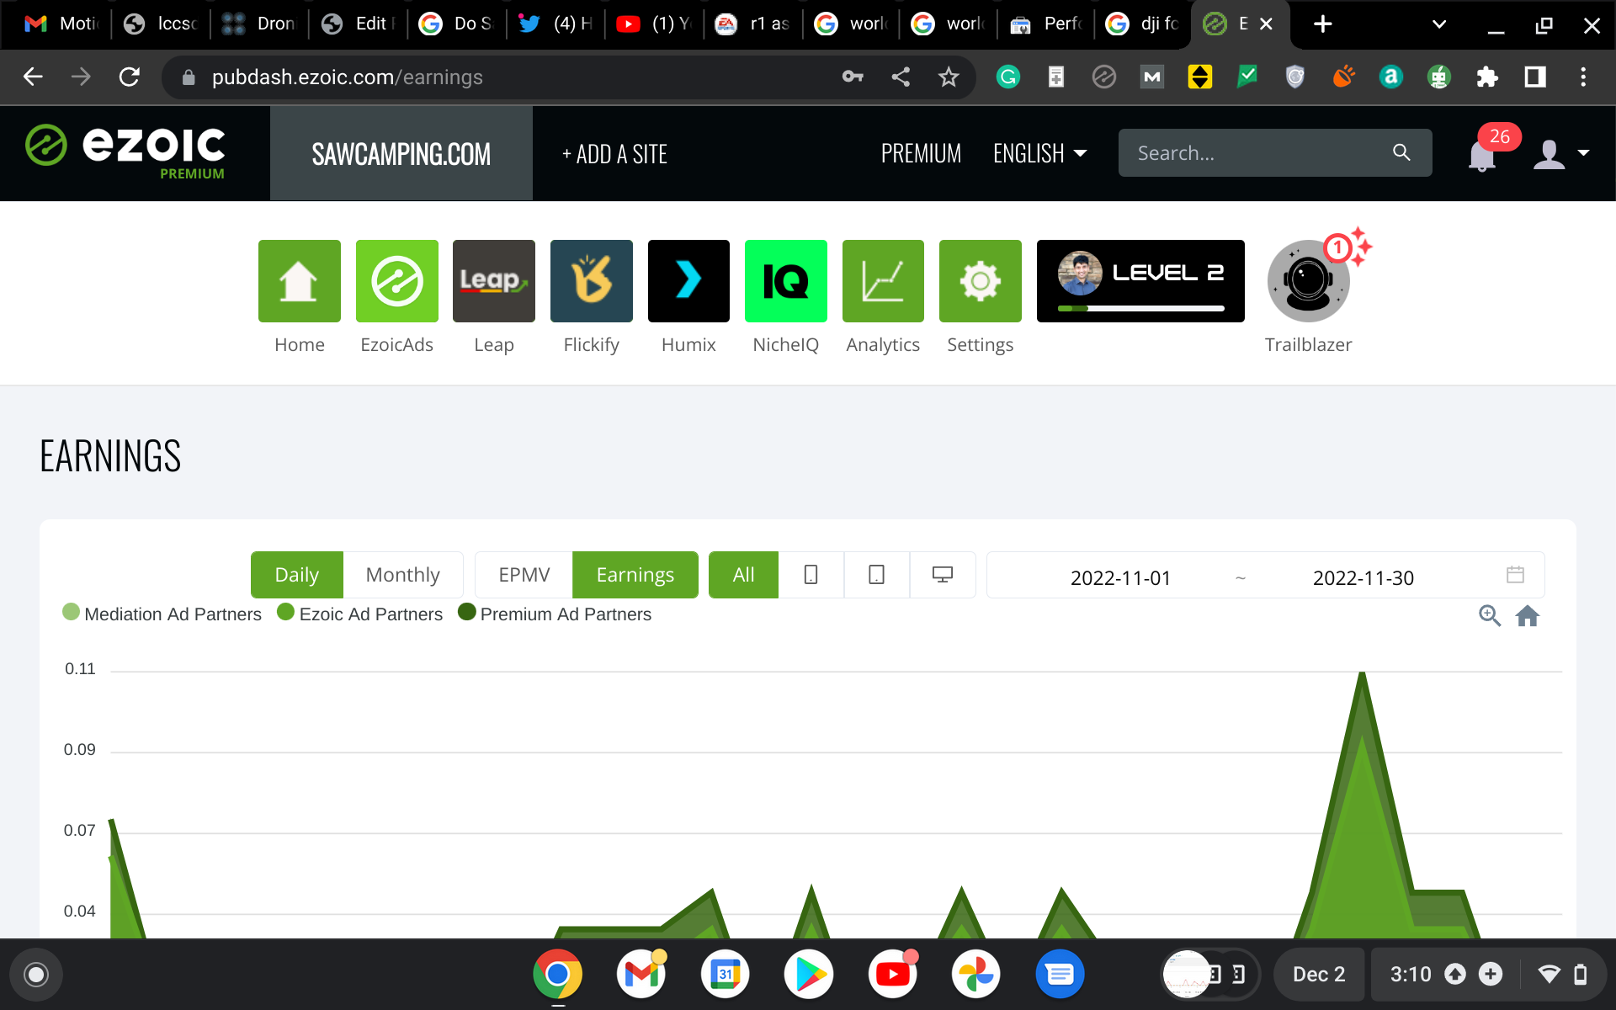
Task: Open the date range calendar icon
Action: point(1515,575)
